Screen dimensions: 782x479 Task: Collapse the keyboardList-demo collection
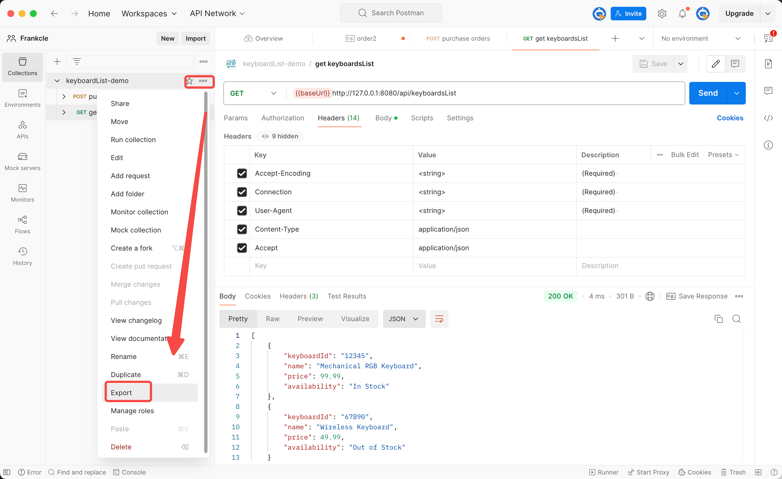[57, 81]
